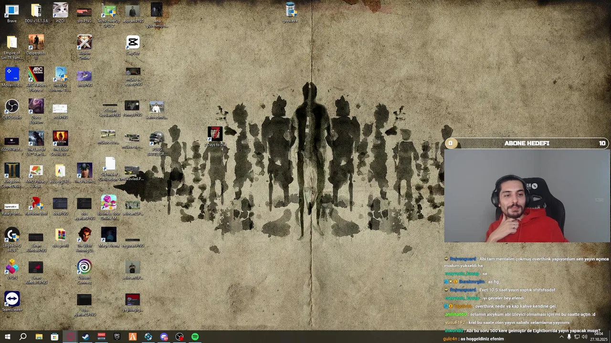
Task: Launch Disco Elysium shortcut
Action: click(36, 111)
